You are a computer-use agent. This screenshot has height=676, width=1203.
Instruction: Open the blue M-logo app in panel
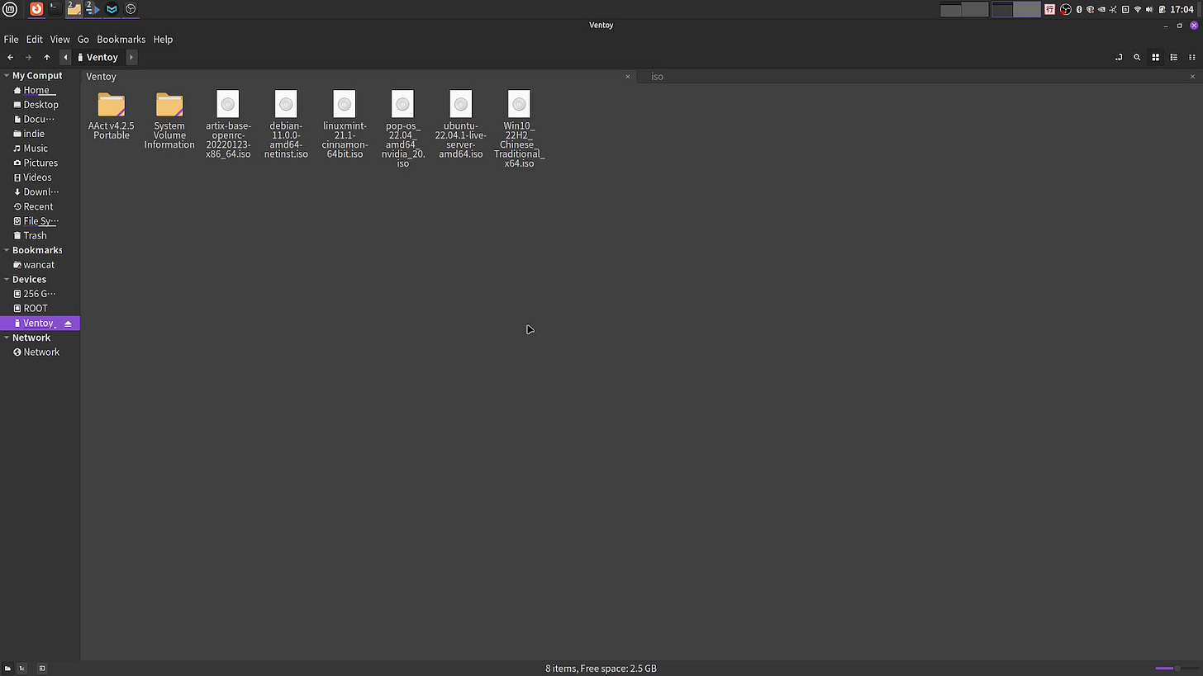(112, 9)
